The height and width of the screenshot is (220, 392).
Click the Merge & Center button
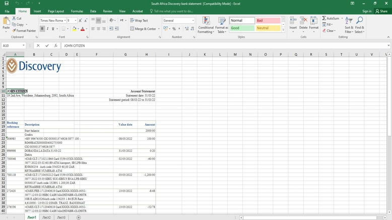144,29
